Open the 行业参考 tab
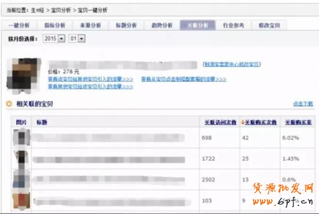Viewport: 319px width, 214px height. (233, 25)
